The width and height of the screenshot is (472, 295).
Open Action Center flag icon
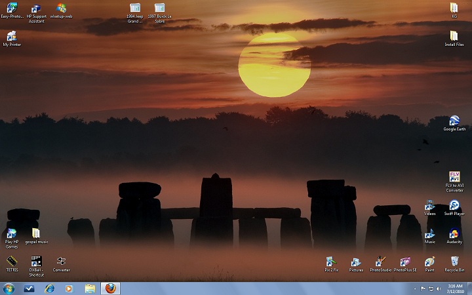(423, 288)
